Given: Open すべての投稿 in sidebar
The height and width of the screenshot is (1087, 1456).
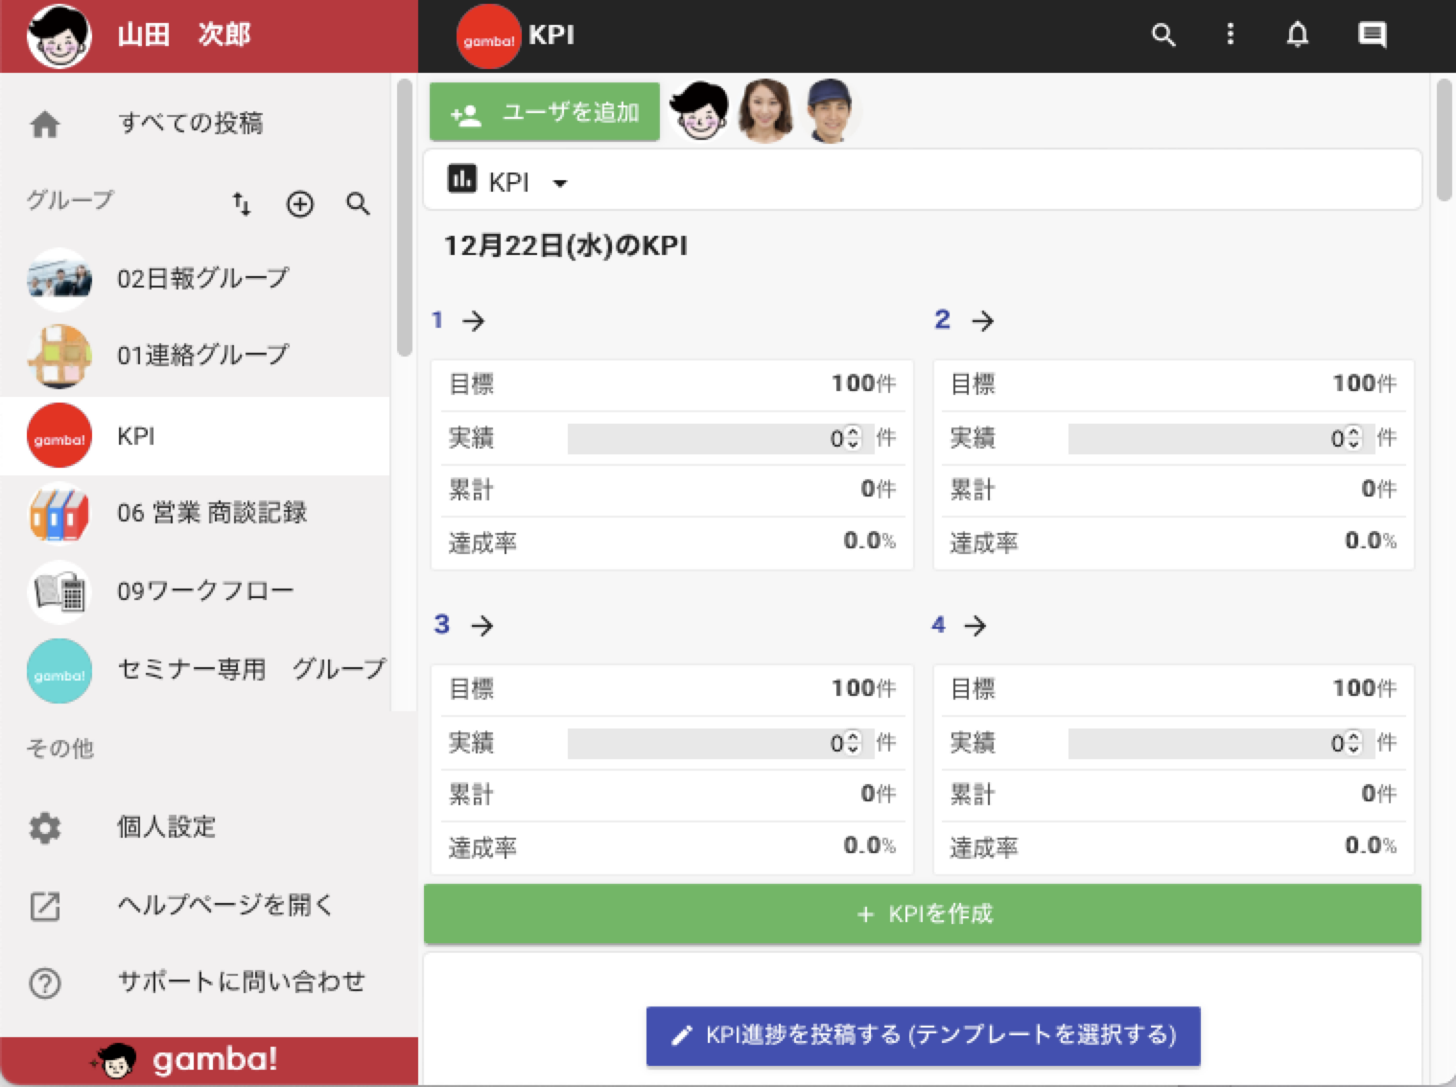Looking at the screenshot, I should point(195,124).
